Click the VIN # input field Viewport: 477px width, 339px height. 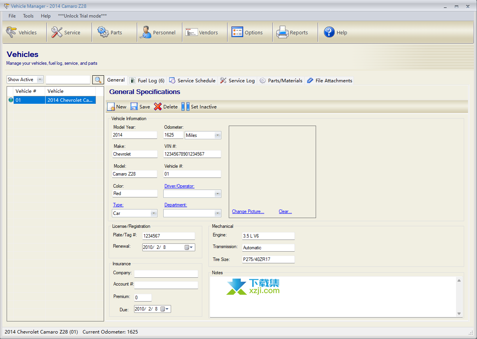click(192, 154)
